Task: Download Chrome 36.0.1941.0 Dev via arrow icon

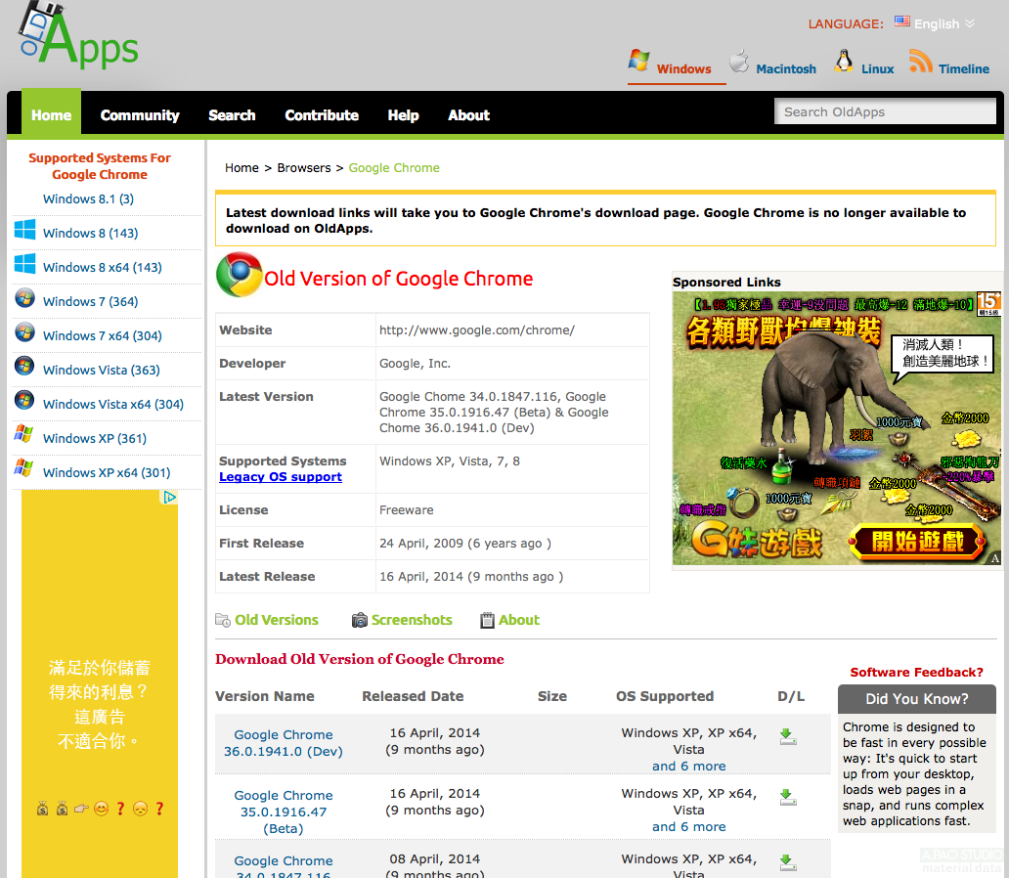Action: (788, 737)
